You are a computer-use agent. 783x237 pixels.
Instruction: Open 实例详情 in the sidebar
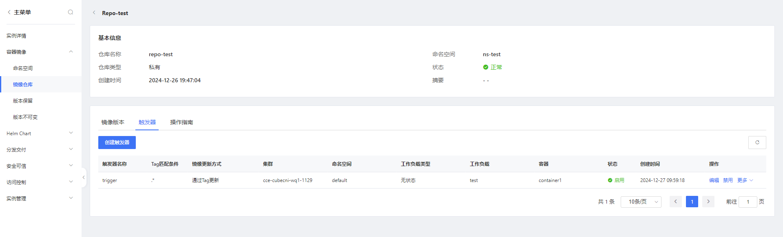pos(16,36)
